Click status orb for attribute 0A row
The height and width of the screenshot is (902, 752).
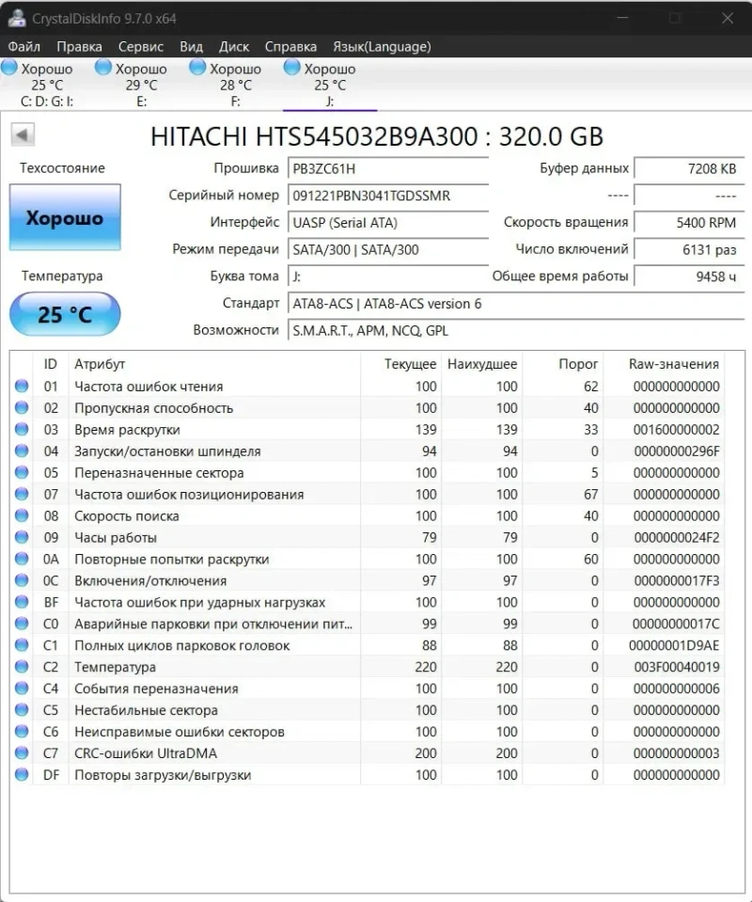point(22,559)
